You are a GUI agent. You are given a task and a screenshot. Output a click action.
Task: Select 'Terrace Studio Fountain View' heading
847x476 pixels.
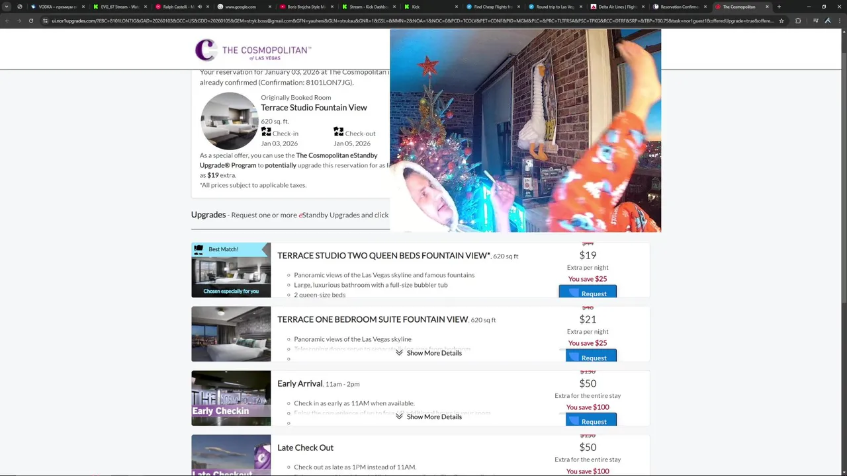coord(314,108)
